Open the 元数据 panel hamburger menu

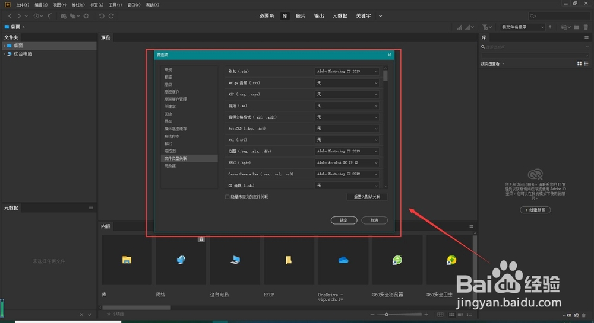pos(91,208)
